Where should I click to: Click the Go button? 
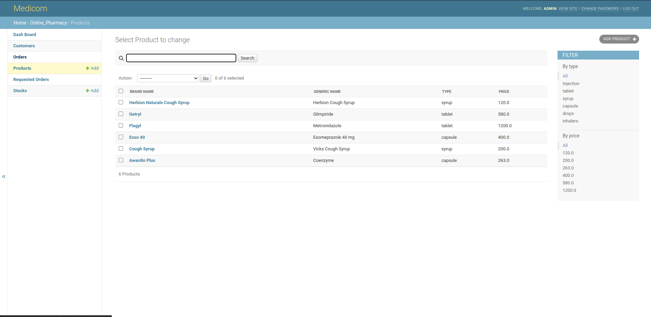(x=206, y=78)
